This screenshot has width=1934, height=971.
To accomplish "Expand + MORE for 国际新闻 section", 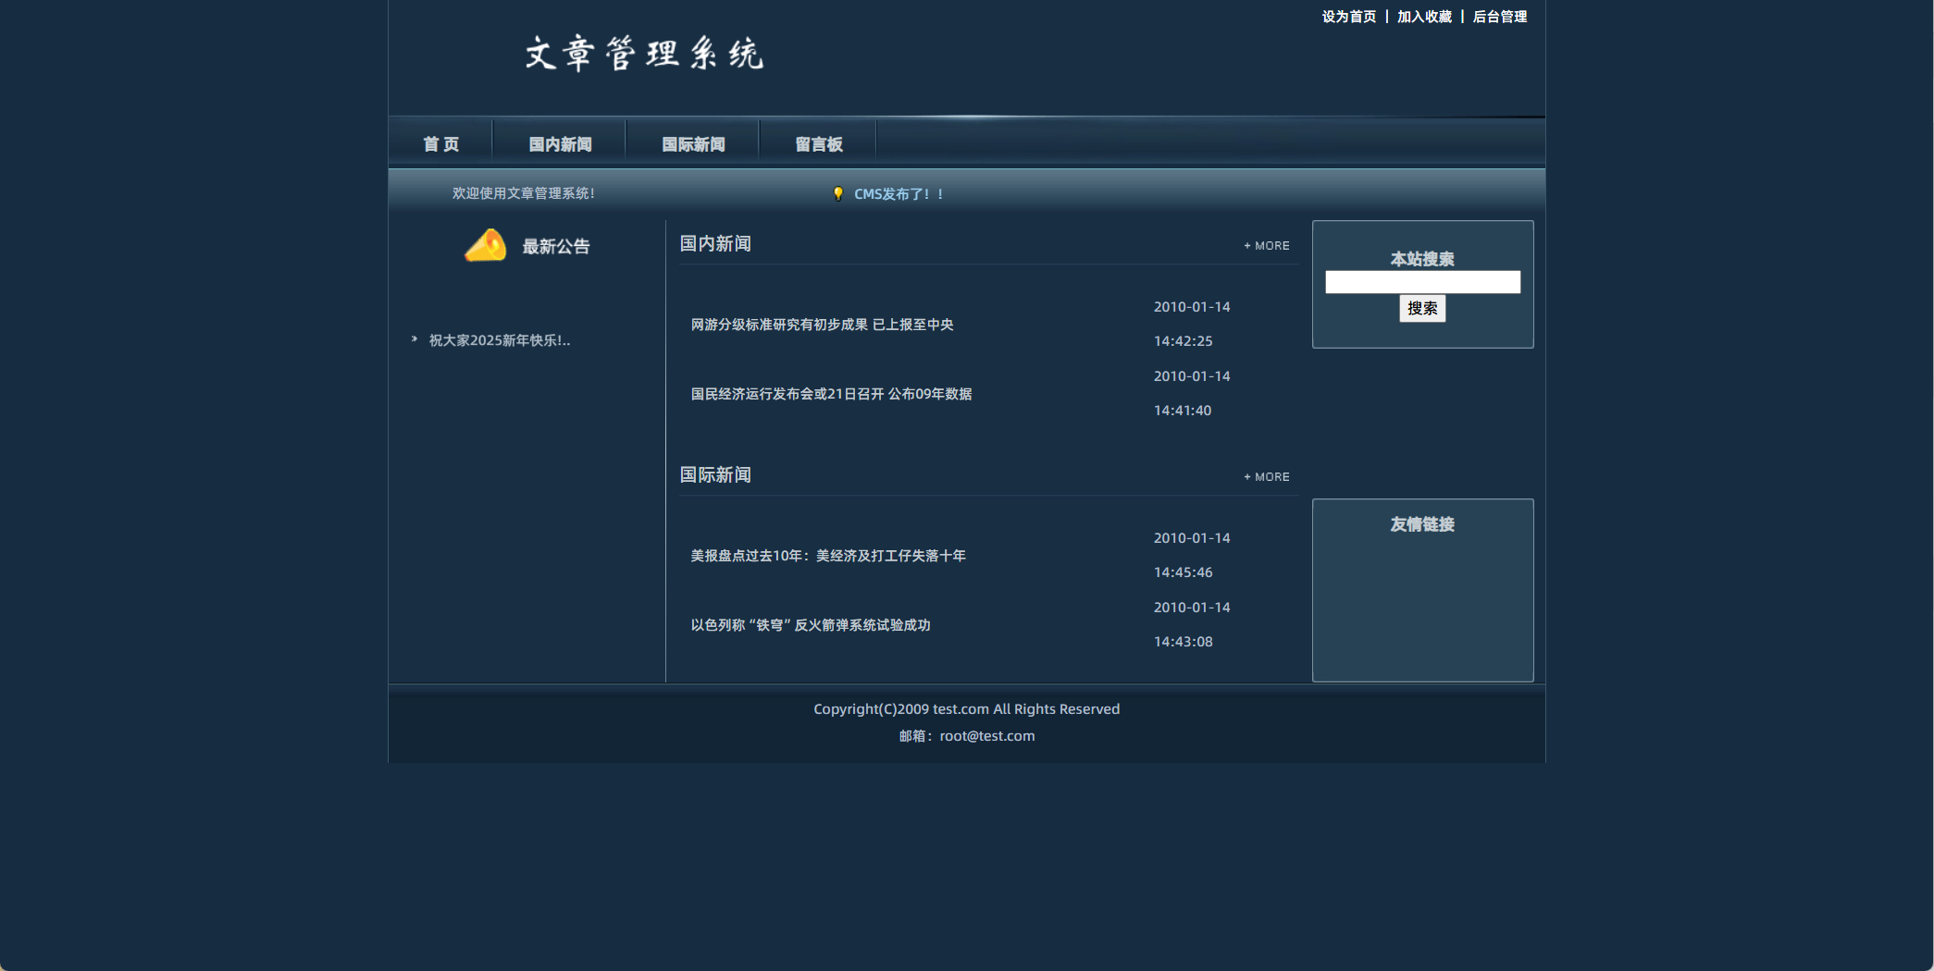I will [1266, 477].
